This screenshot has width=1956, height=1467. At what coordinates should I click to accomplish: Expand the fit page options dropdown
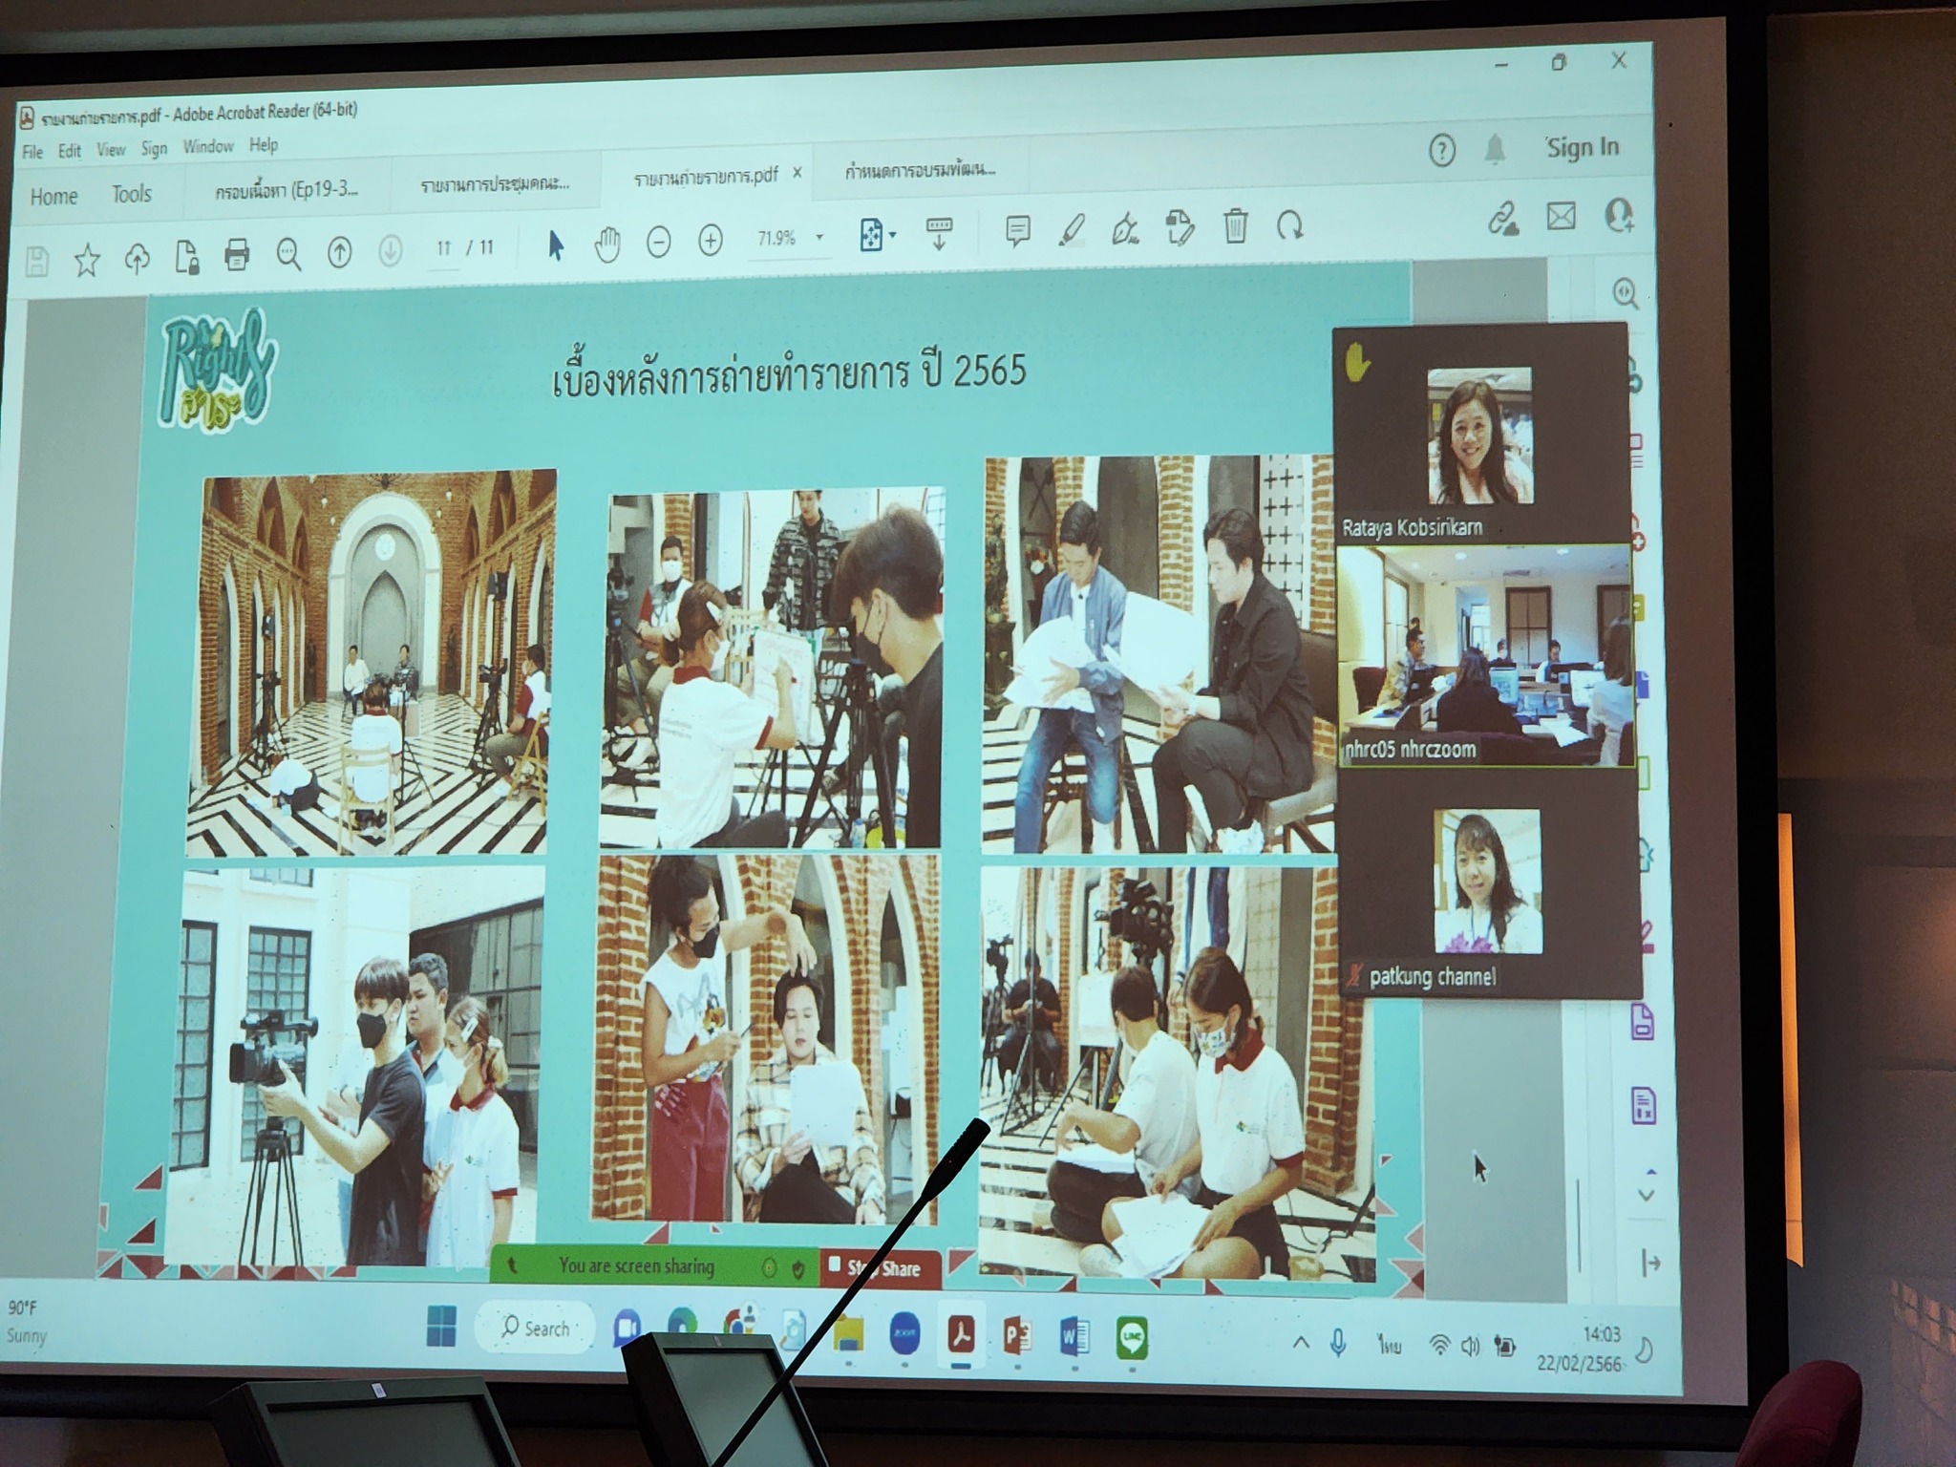click(x=893, y=235)
